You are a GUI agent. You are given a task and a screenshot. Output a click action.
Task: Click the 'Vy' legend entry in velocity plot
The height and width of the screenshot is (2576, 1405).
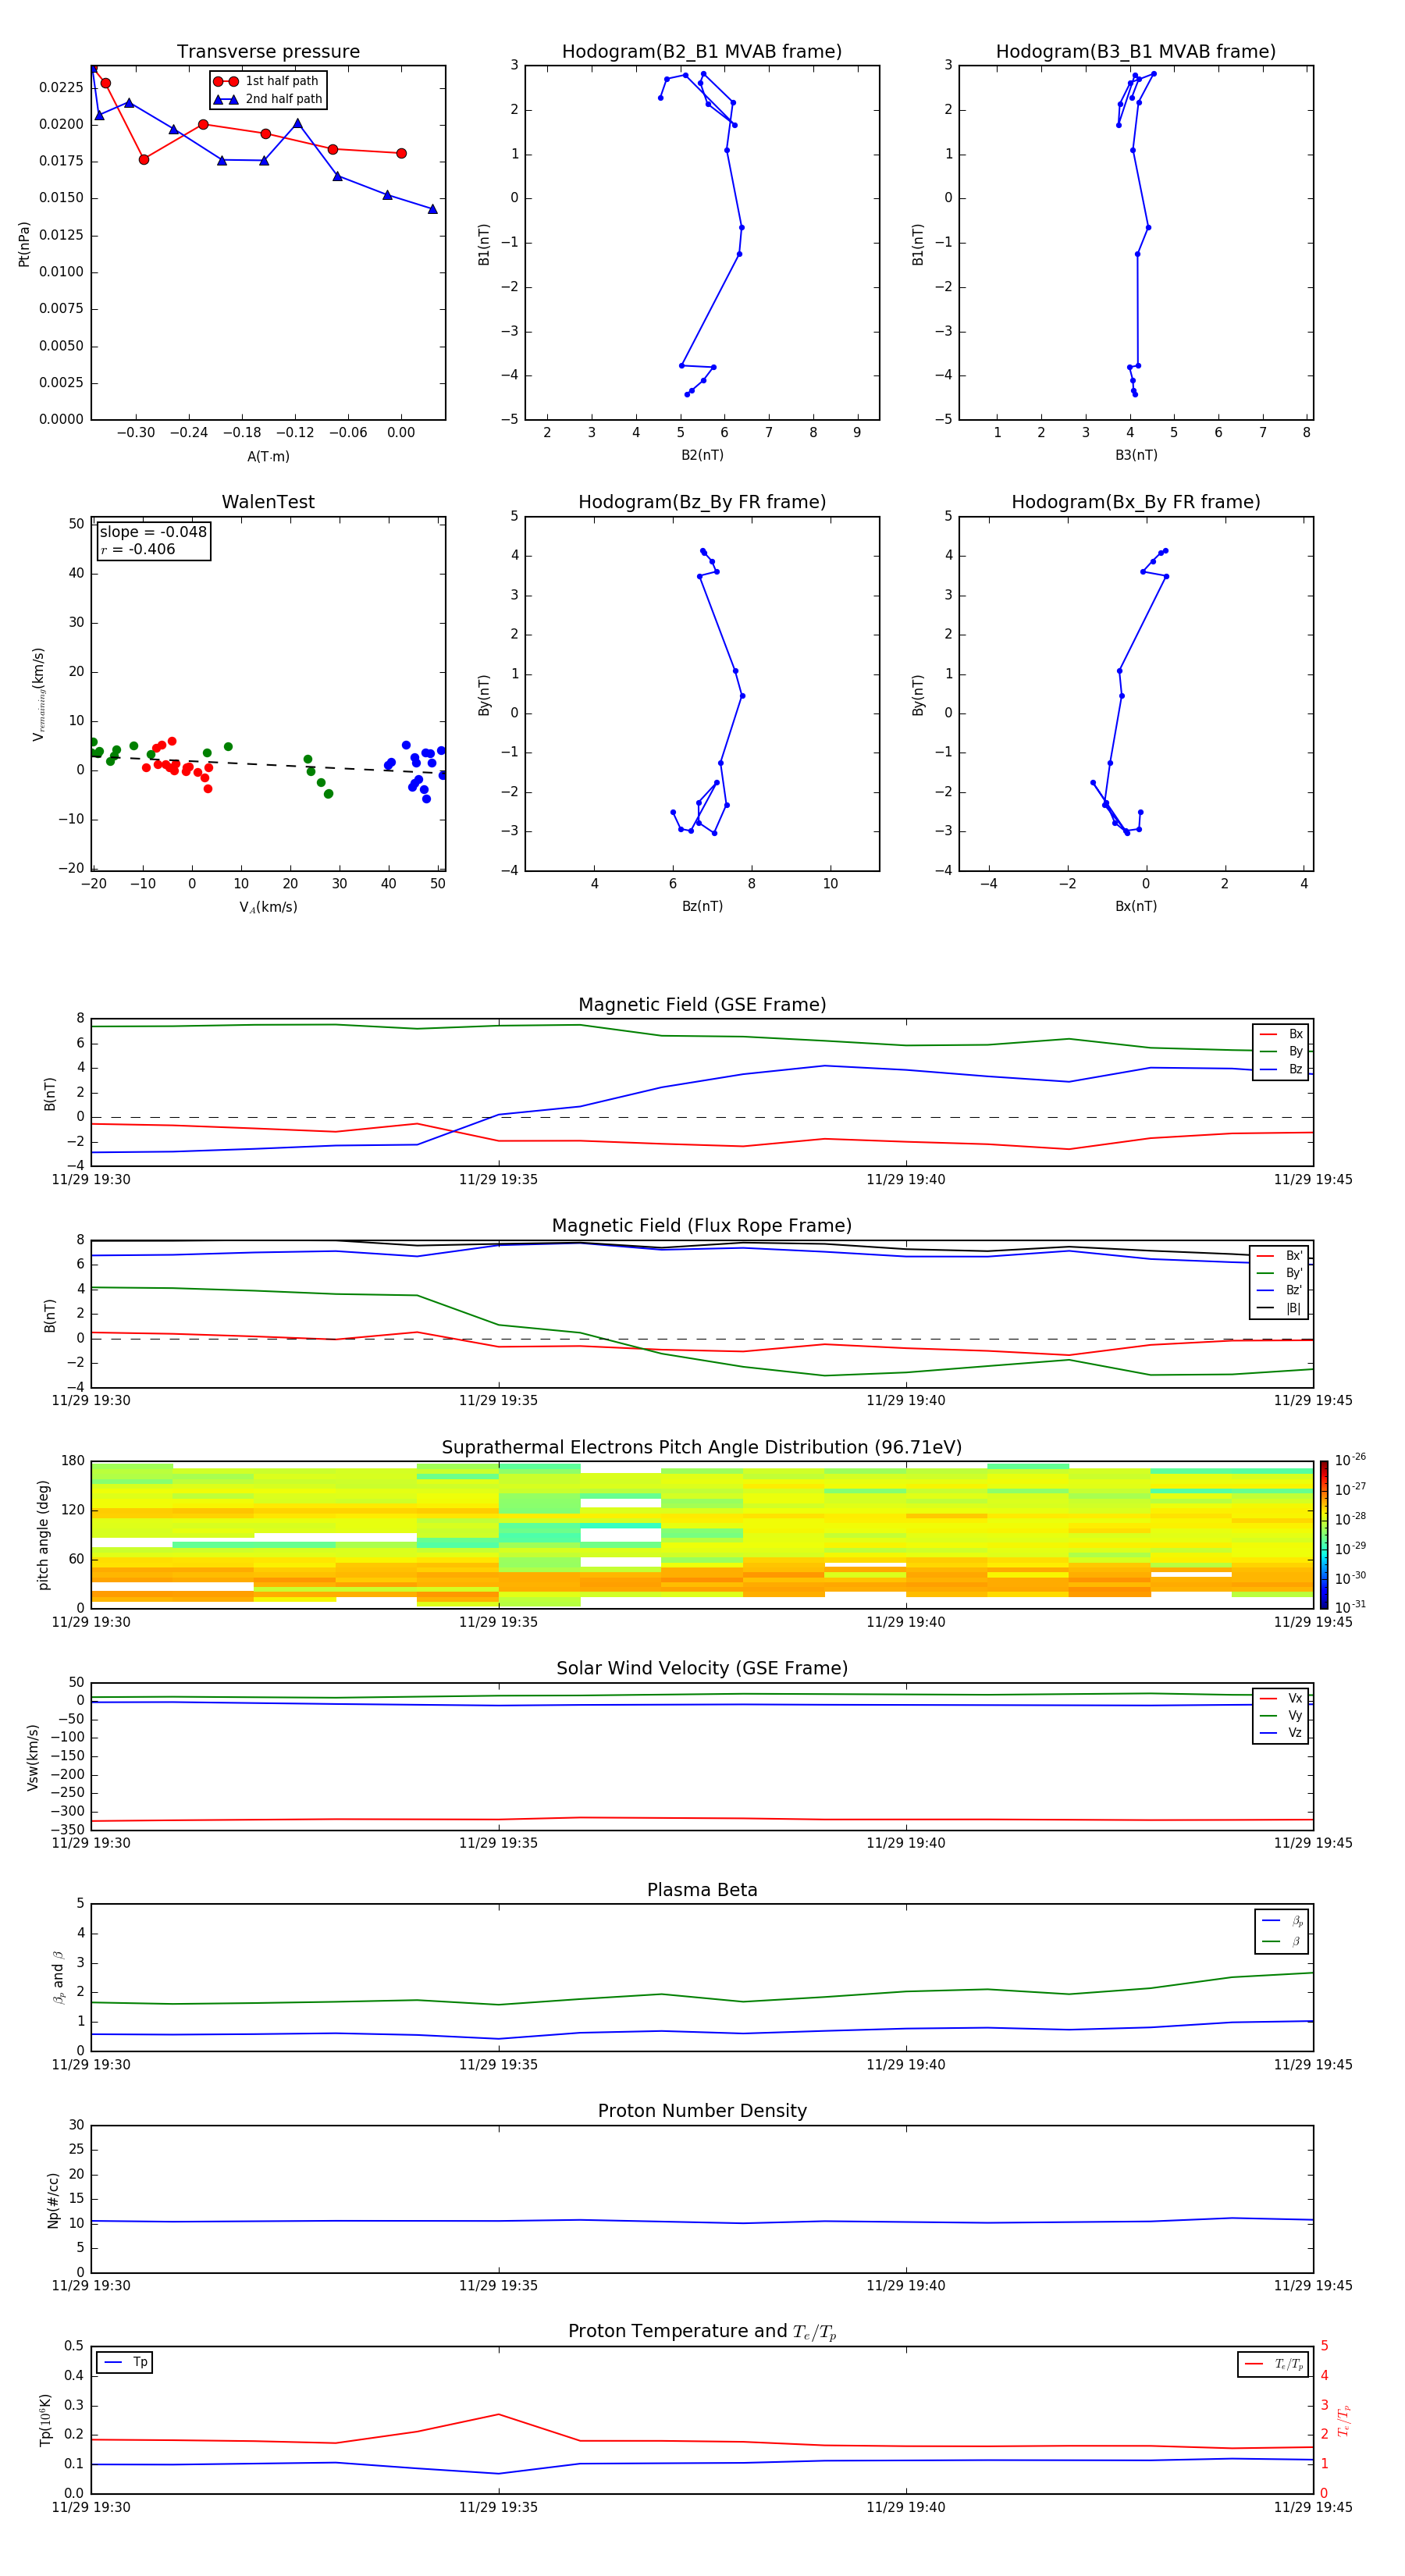click(x=1281, y=1715)
